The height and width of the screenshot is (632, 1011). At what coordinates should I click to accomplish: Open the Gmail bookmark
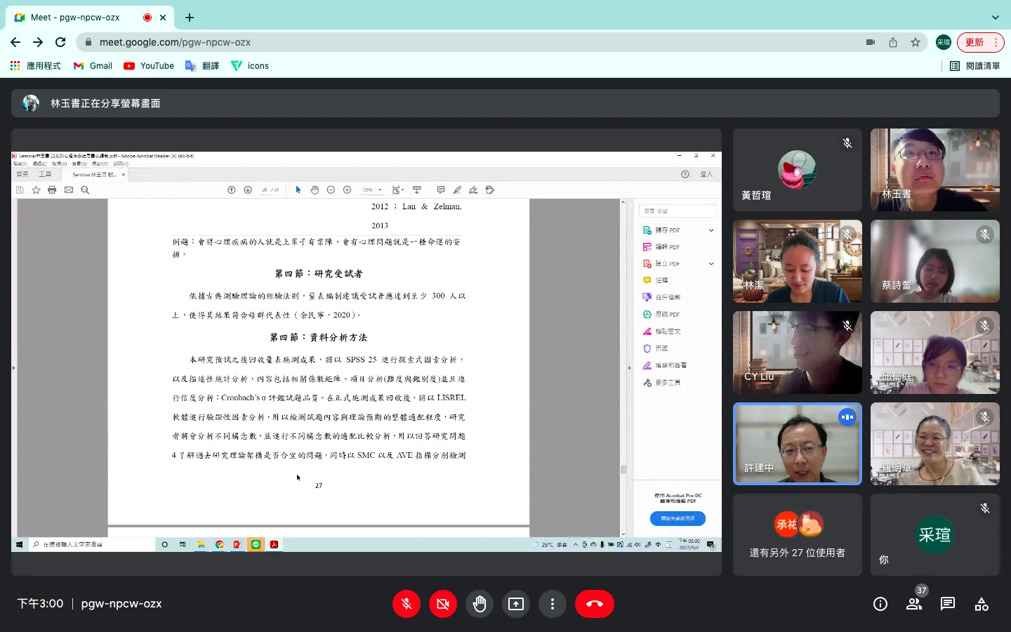pos(93,66)
